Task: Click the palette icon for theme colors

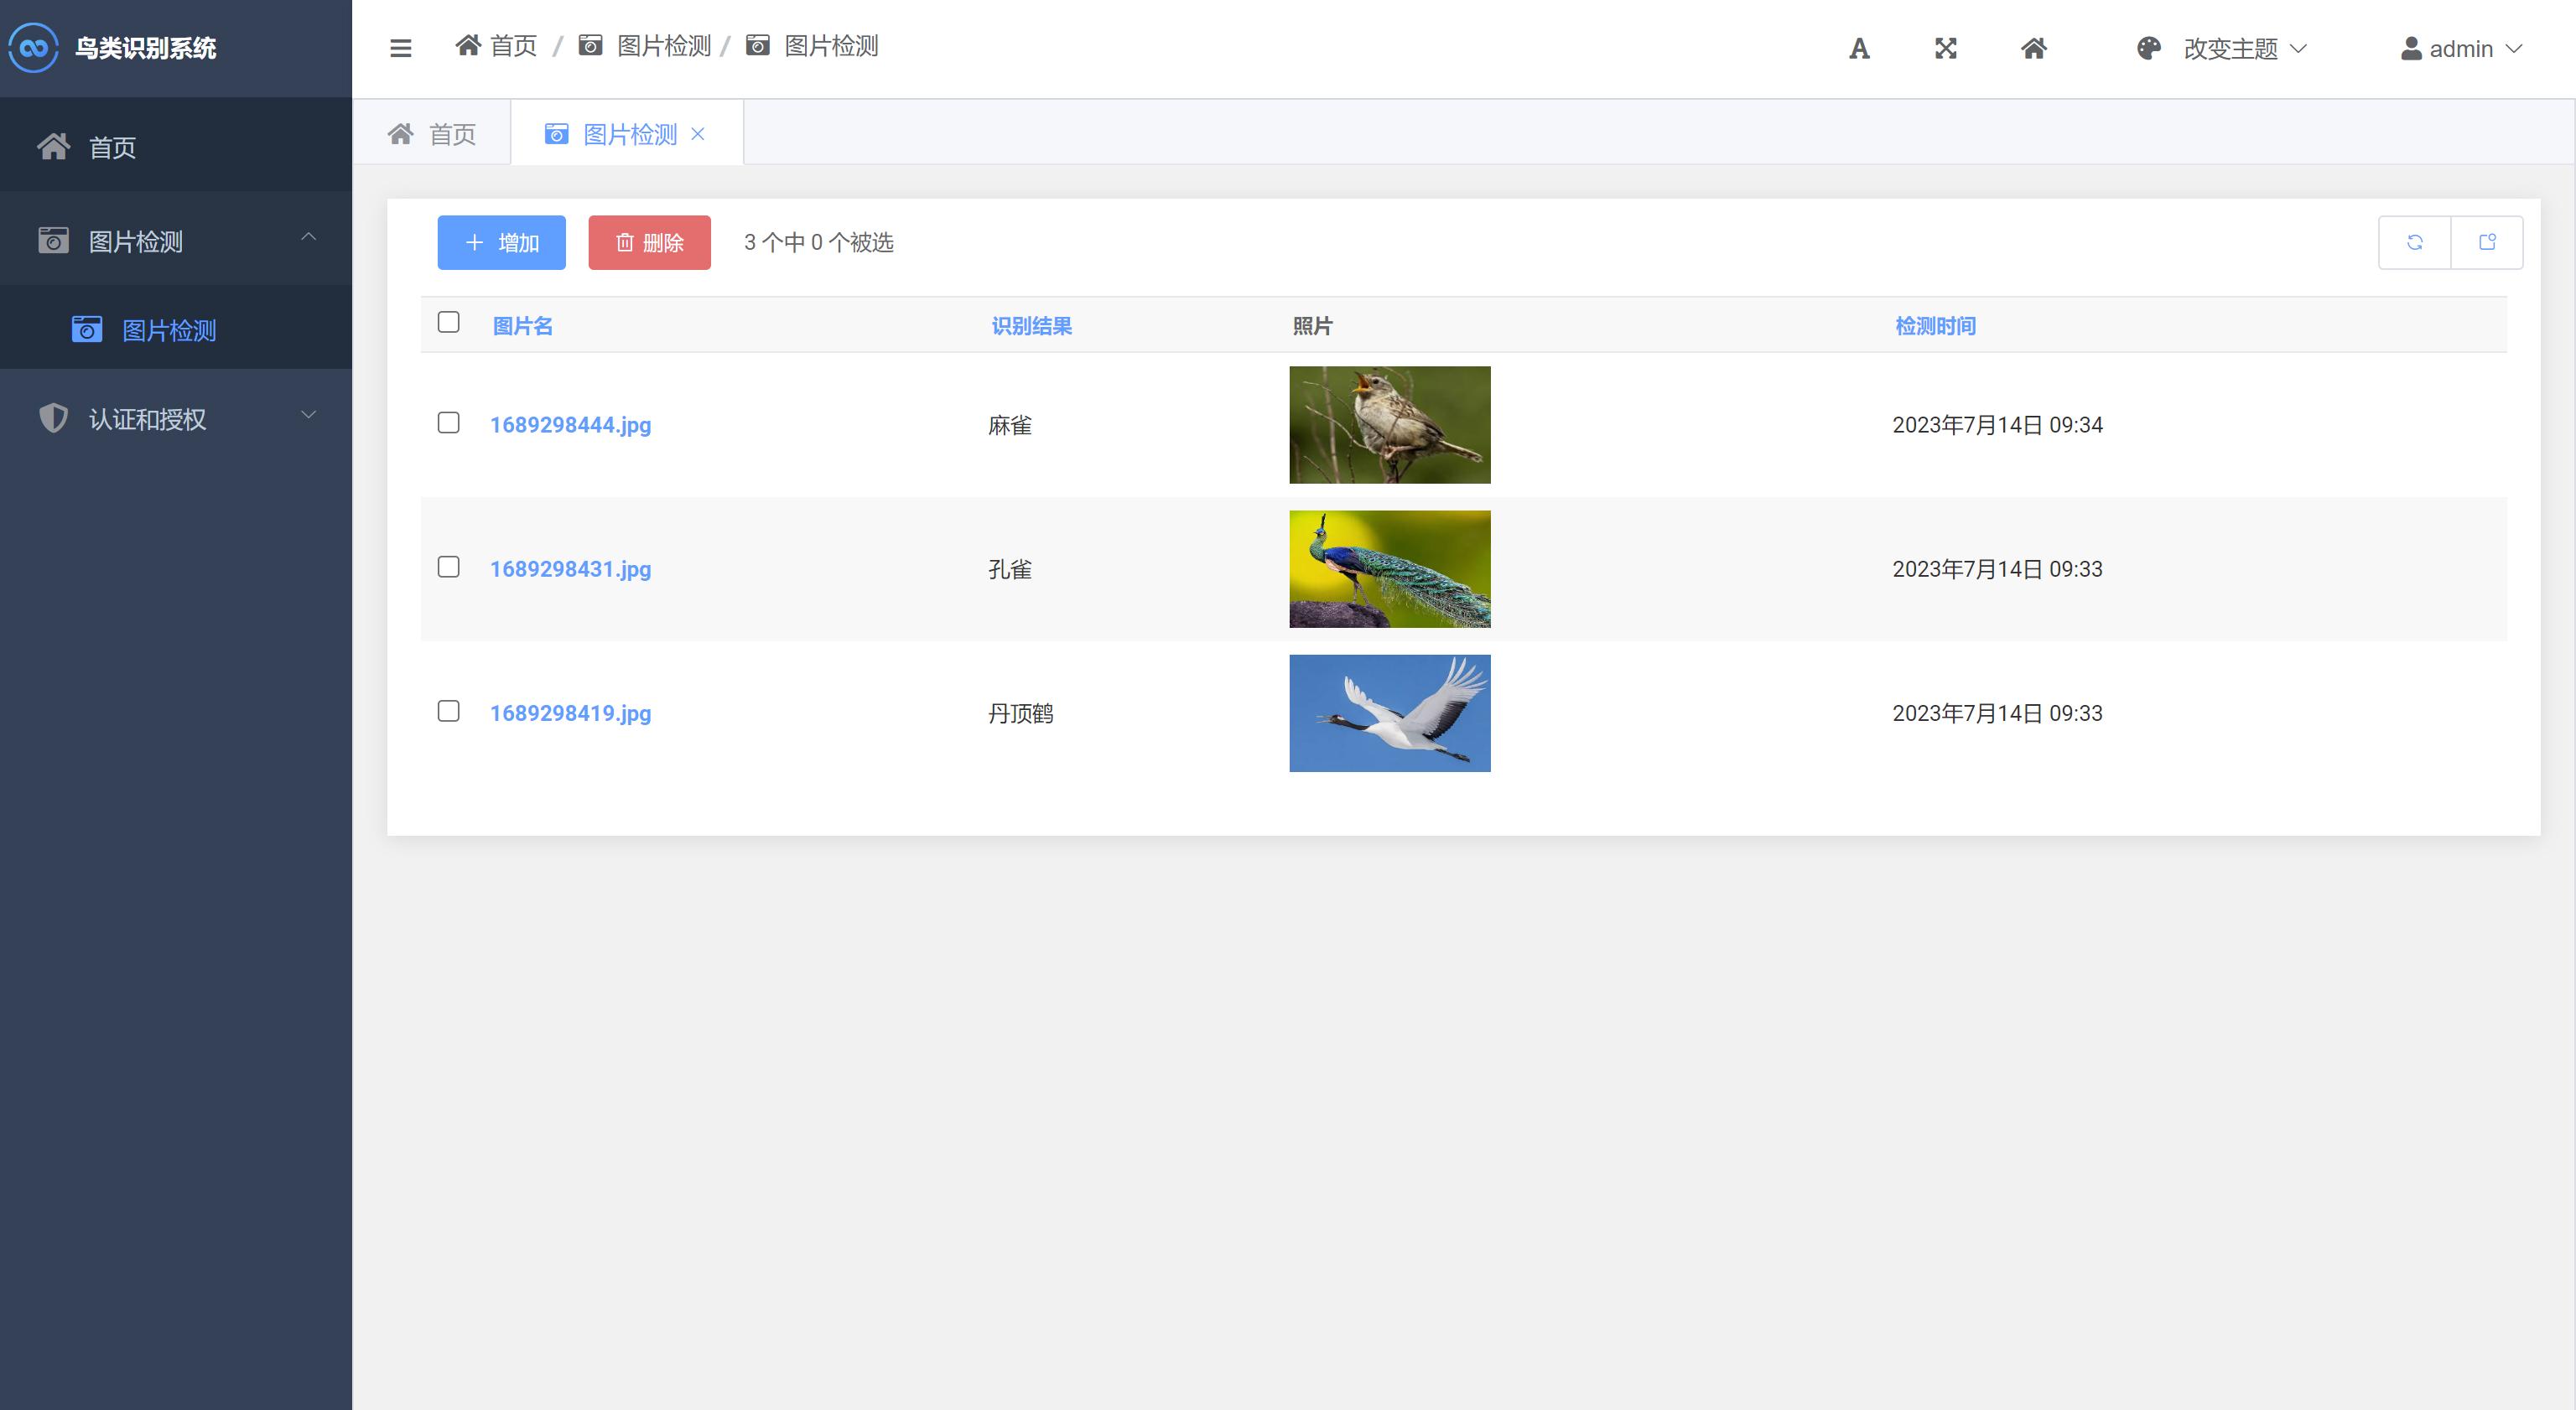Action: point(2148,47)
